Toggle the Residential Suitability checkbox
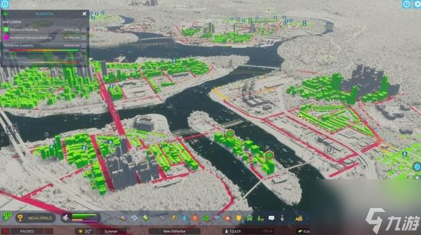 tap(84, 45)
